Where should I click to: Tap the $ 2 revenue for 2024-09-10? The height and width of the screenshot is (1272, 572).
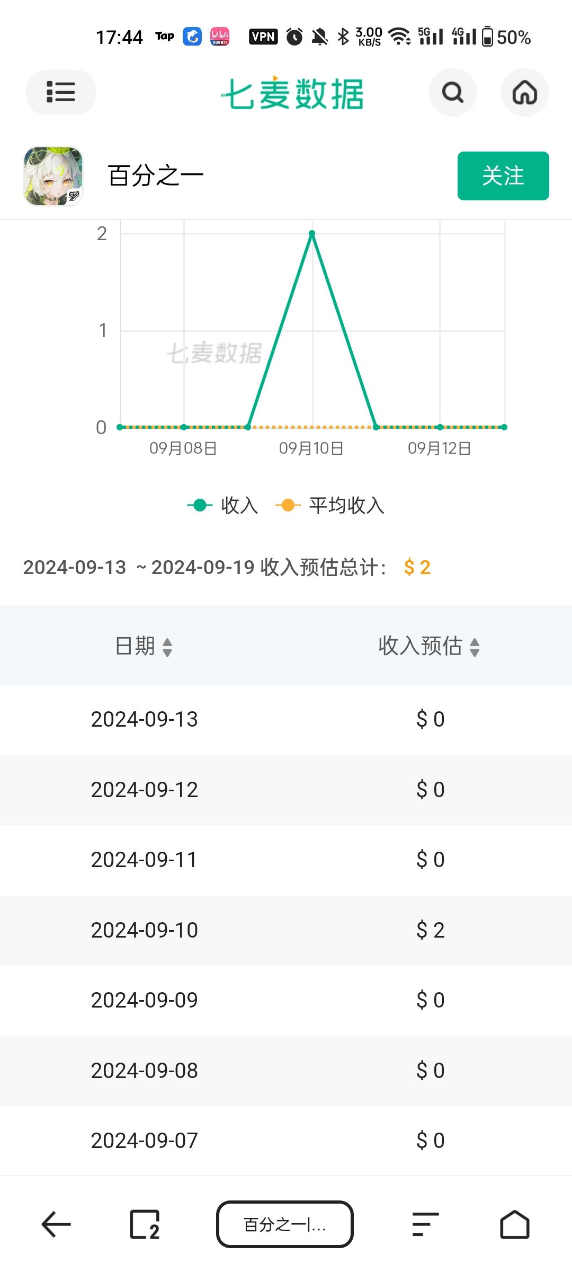(x=430, y=930)
